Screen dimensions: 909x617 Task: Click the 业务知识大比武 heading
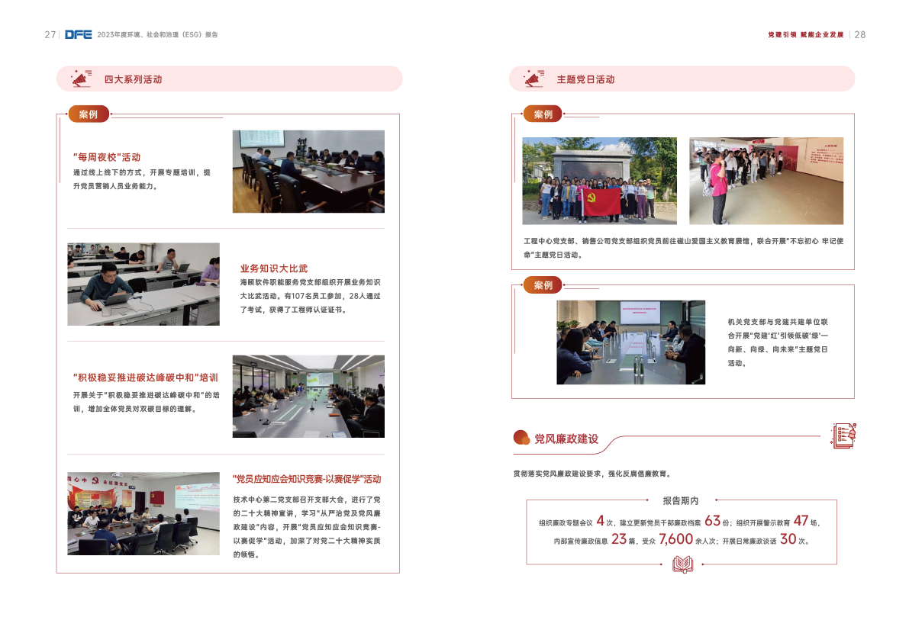[274, 268]
